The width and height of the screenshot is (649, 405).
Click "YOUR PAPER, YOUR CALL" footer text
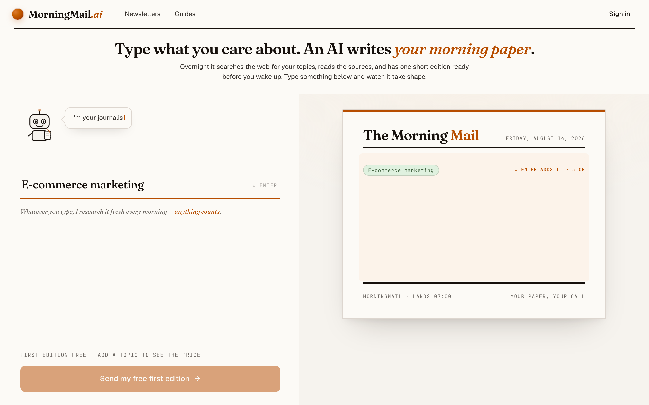pos(547,296)
